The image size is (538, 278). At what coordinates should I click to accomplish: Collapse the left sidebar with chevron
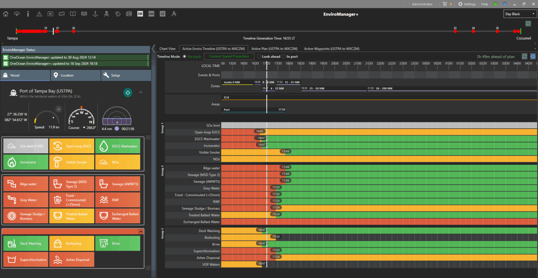(154, 49)
